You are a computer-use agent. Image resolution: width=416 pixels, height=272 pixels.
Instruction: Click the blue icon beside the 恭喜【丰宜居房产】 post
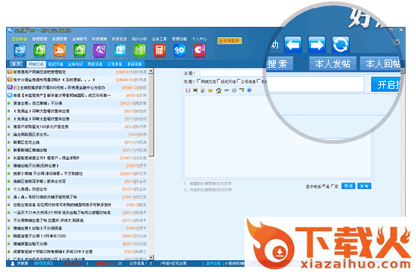[10, 95]
